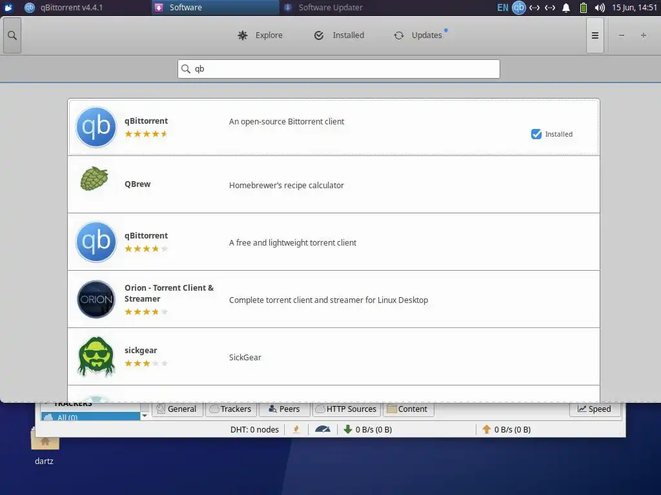Viewport: 661px width, 495px height.
Task: Click the upload '0 B/s (0 B)' status text
Action: (x=512, y=429)
